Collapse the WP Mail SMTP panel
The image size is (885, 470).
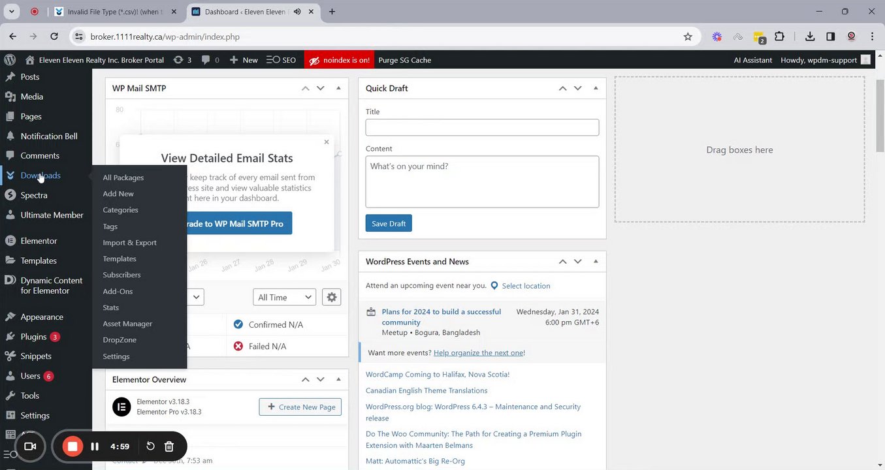click(x=338, y=88)
